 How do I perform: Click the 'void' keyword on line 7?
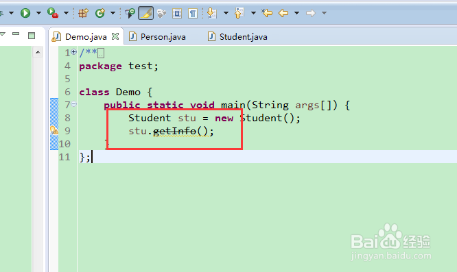tap(202, 105)
